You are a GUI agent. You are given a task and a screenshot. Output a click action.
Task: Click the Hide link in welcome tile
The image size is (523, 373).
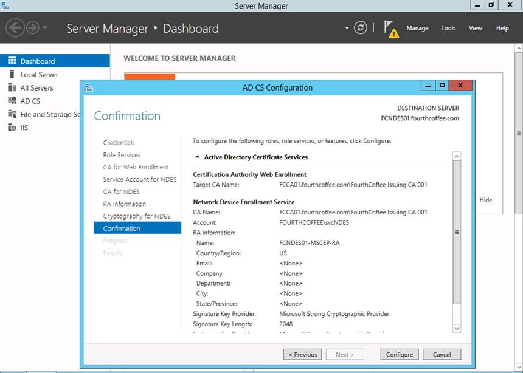(486, 200)
